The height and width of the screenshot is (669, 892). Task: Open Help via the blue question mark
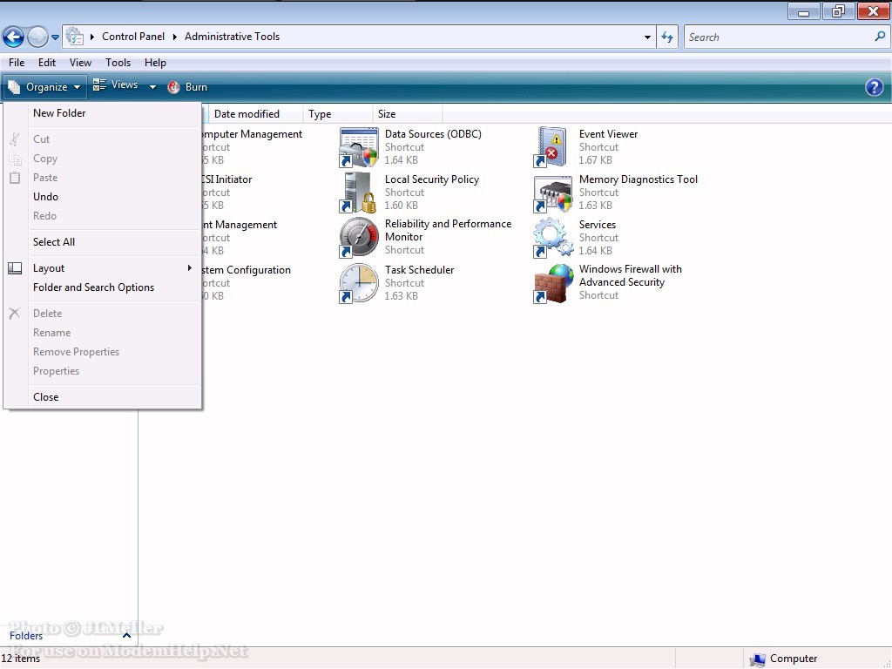coord(874,87)
